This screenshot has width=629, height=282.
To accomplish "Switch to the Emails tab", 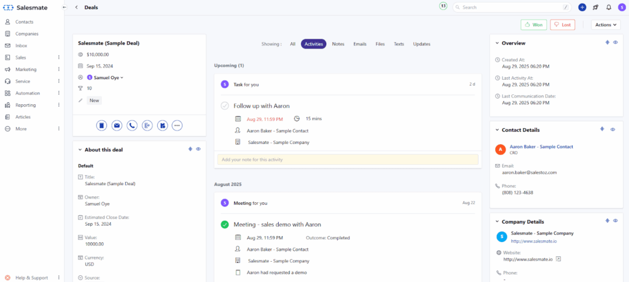I will click(360, 44).
